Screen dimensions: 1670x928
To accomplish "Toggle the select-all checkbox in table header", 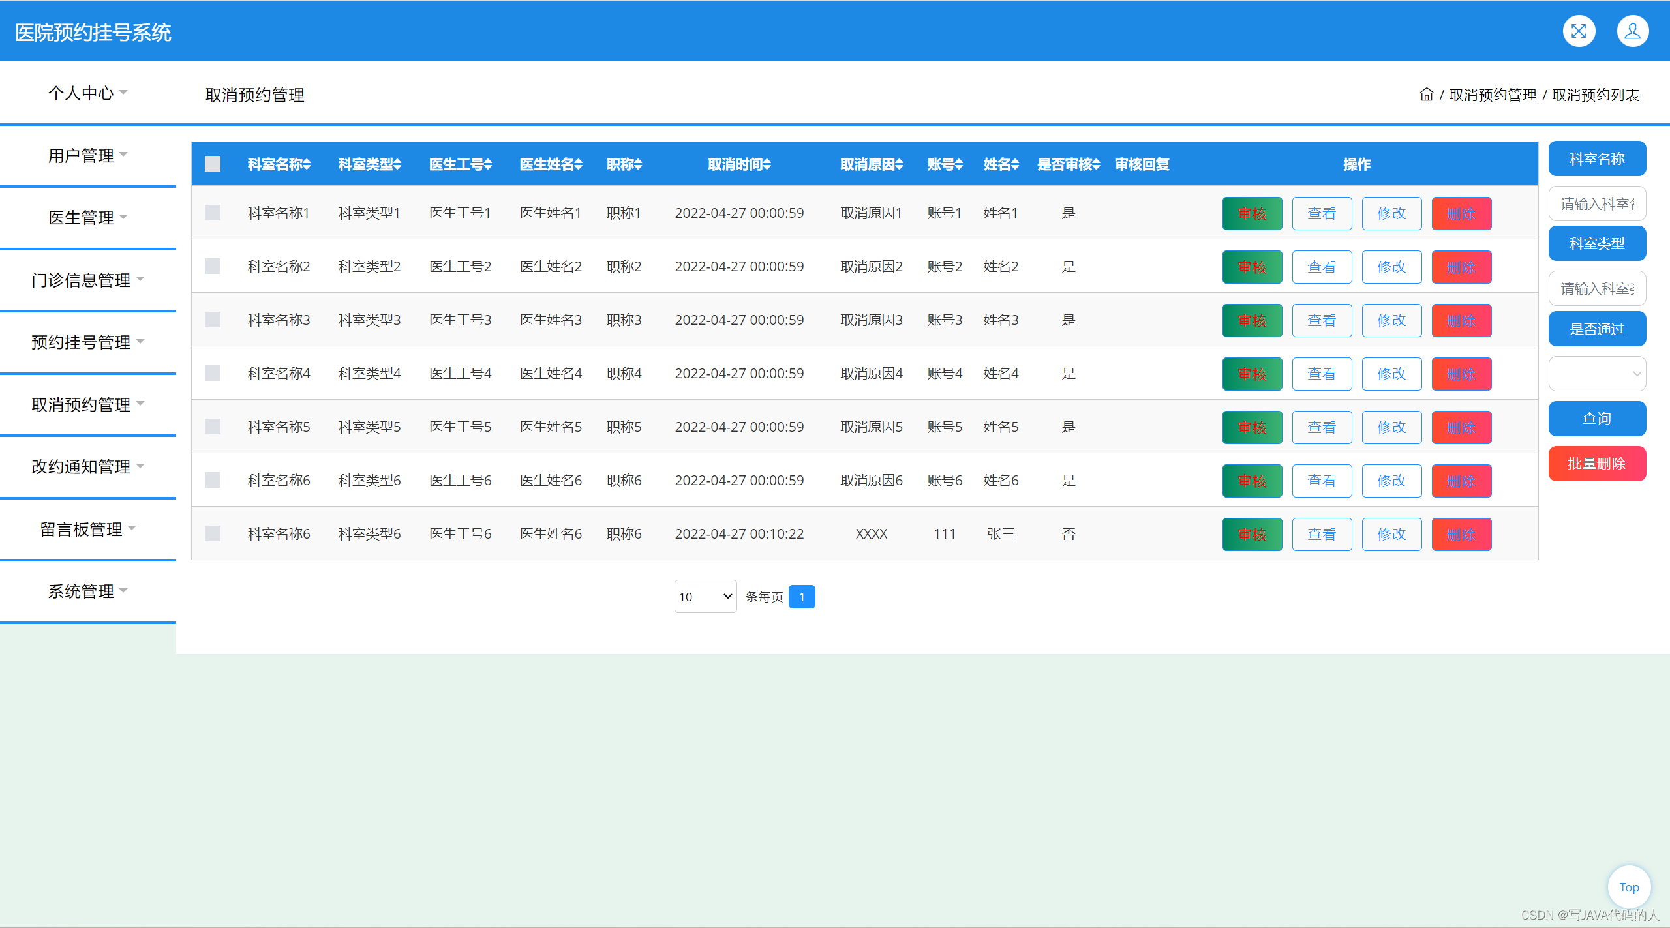I will pos(213,164).
